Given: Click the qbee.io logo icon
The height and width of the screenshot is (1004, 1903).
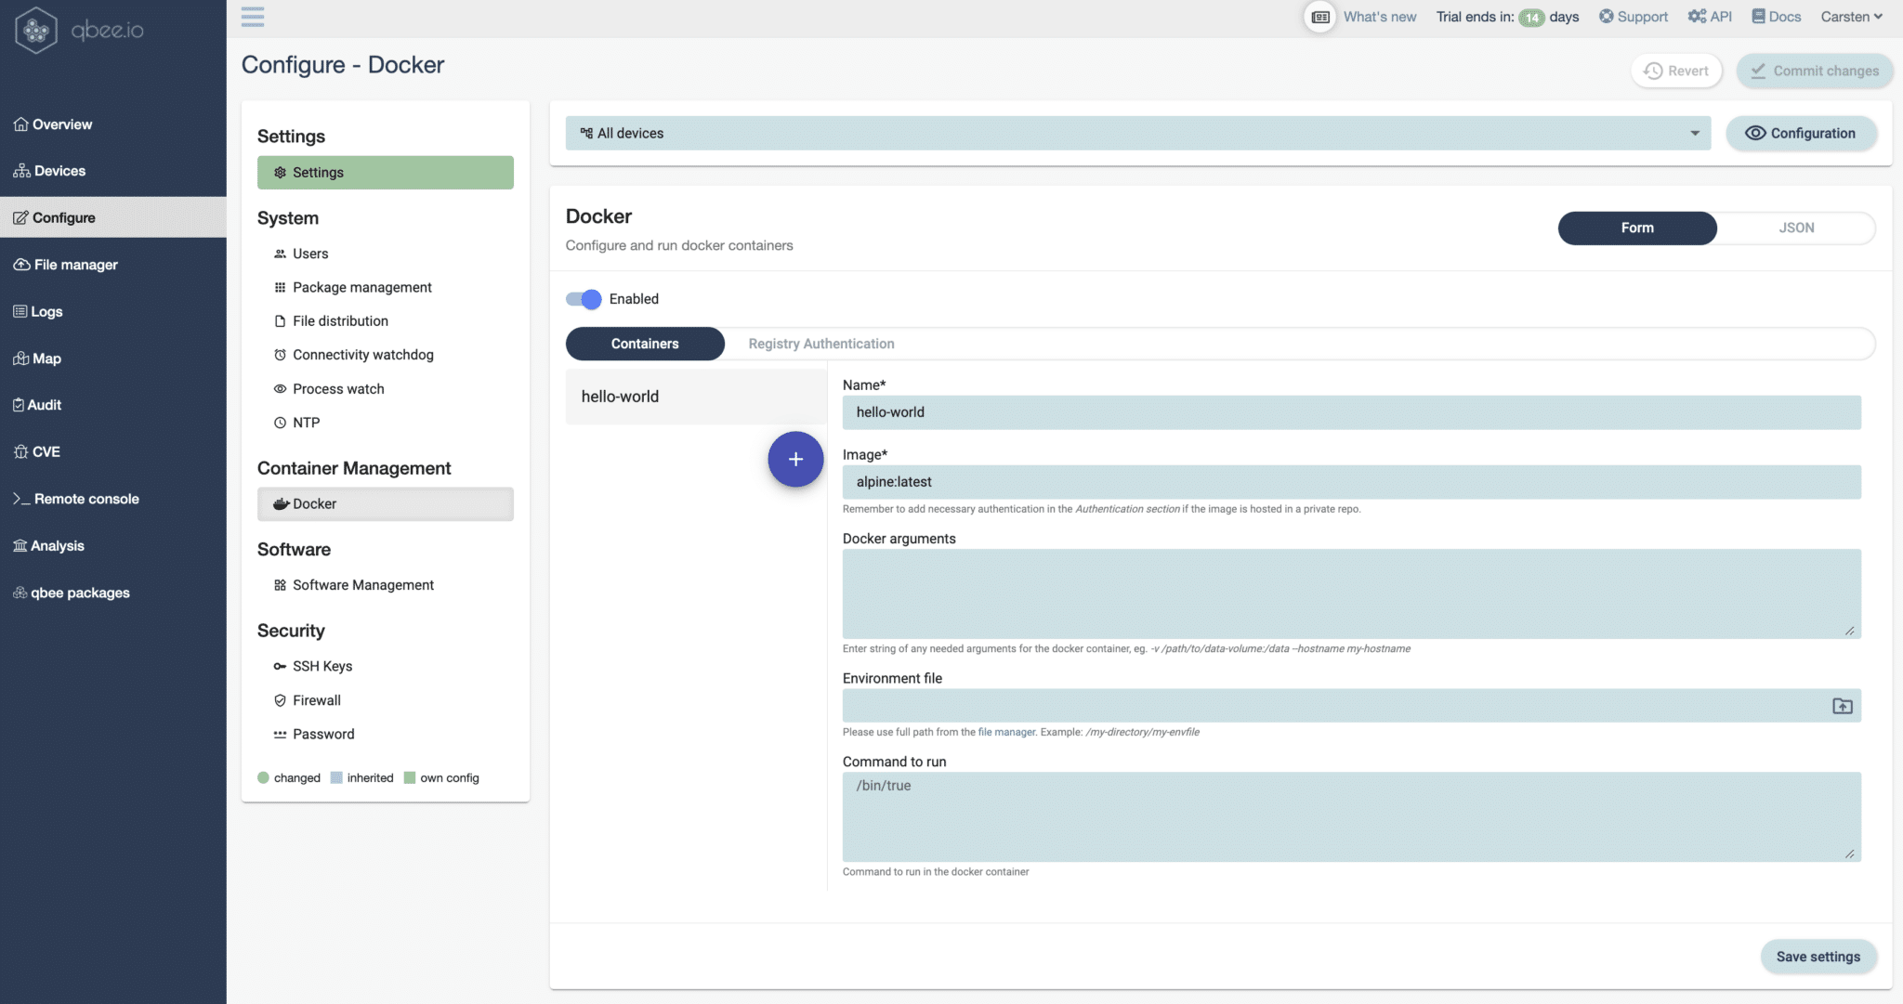Looking at the screenshot, I should [x=36, y=30].
